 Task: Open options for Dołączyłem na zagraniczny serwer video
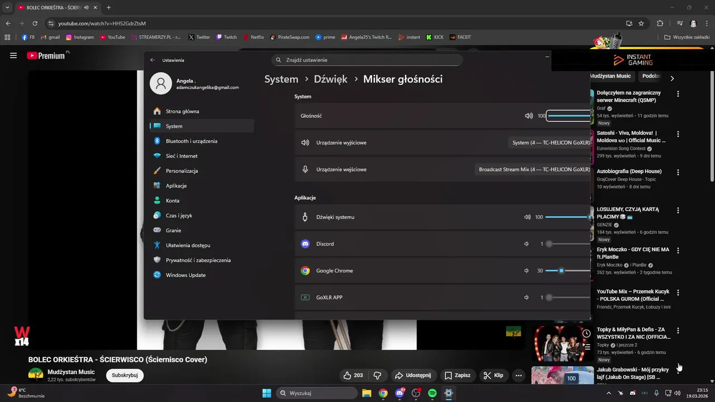(678, 94)
